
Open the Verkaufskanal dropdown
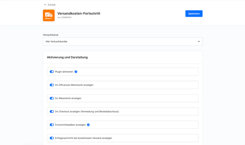click(x=123, y=41)
